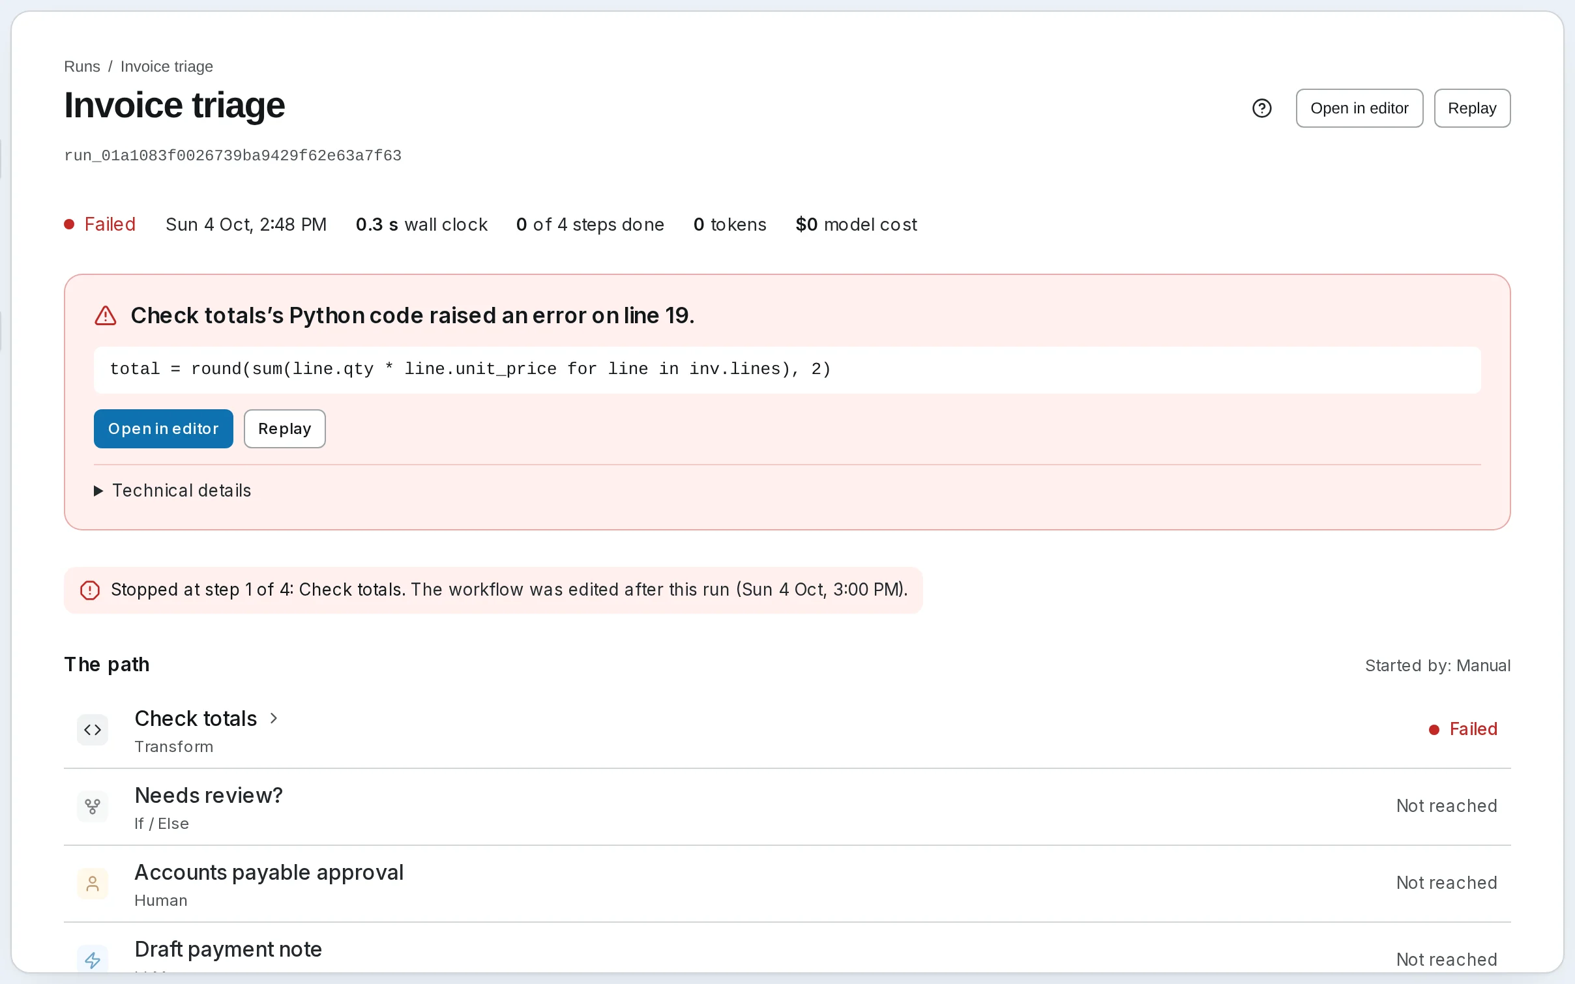The height and width of the screenshot is (984, 1575).
Task: Open the Accounts payable approval step
Action: coord(787,884)
